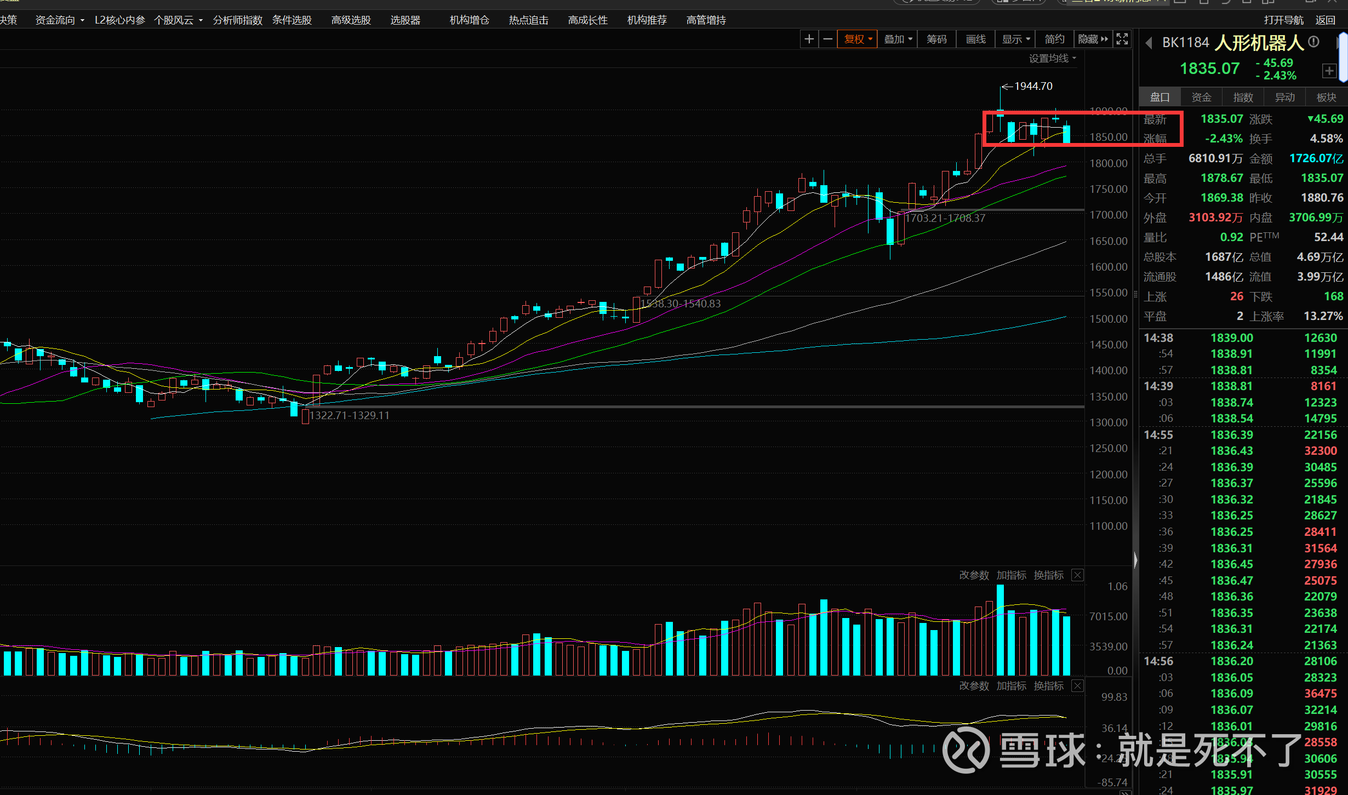Go to previous stock with left arrow

click(x=1149, y=43)
